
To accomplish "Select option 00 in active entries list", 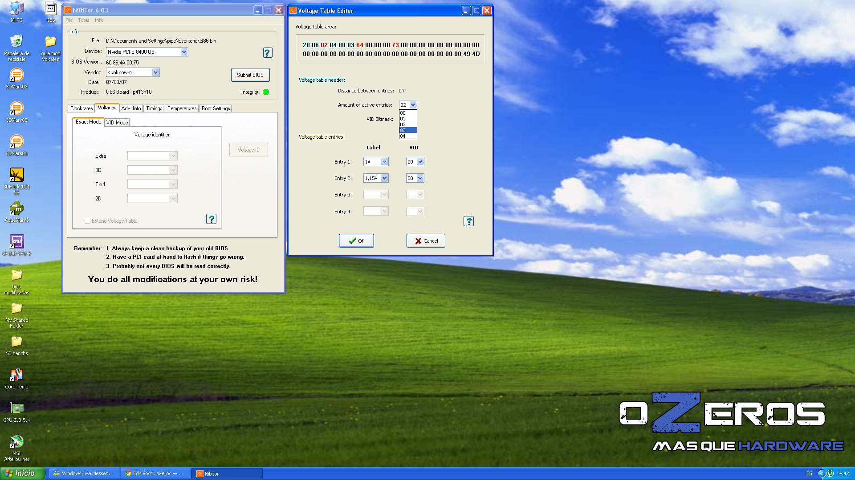I will click(408, 113).
